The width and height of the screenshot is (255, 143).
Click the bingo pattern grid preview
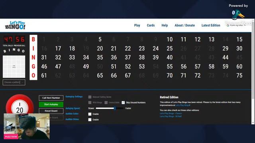14,67
